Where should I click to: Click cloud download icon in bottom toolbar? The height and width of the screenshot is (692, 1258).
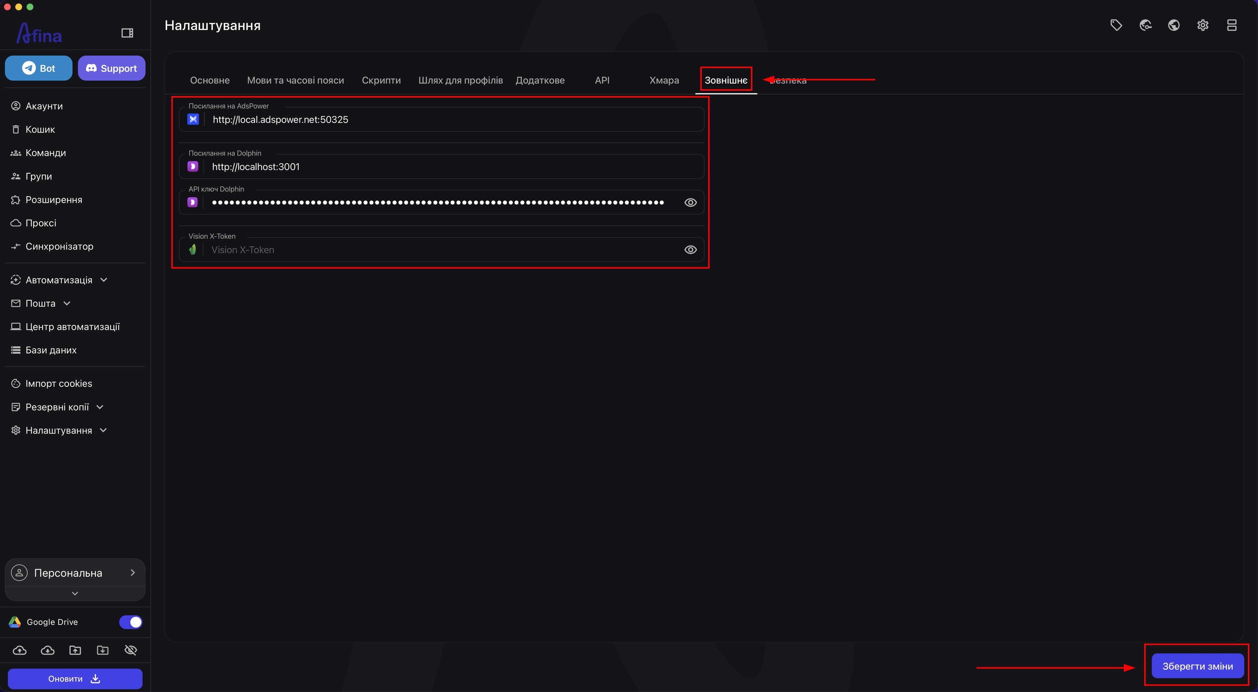pos(48,650)
